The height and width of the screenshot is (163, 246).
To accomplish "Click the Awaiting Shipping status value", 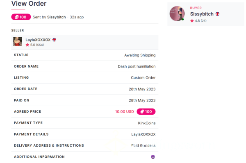I will click(140, 55).
